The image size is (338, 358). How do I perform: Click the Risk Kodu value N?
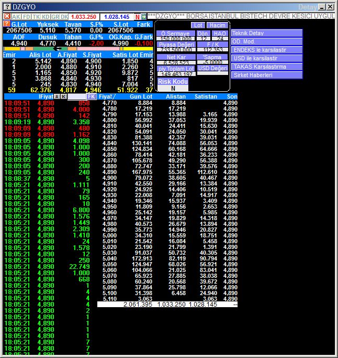(x=173, y=89)
